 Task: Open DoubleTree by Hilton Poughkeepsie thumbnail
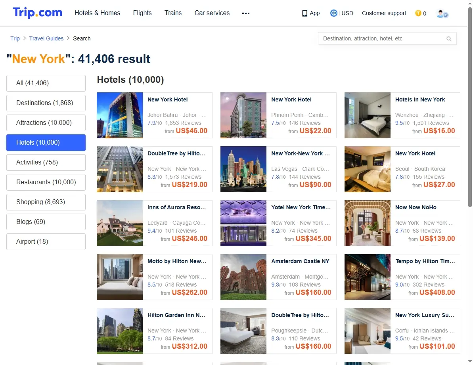click(243, 331)
